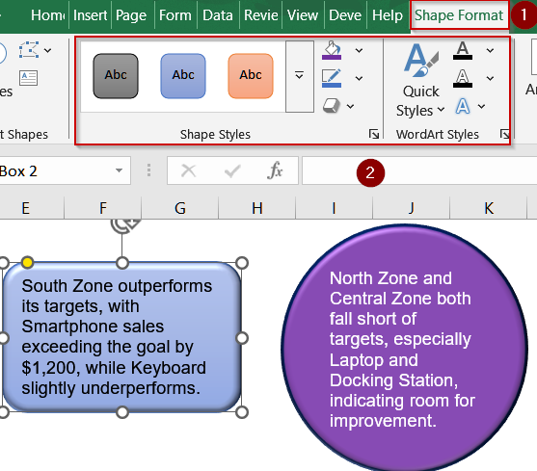Select the purple circle North Zone shape
Screen dimensions: 537x471
[404, 348]
